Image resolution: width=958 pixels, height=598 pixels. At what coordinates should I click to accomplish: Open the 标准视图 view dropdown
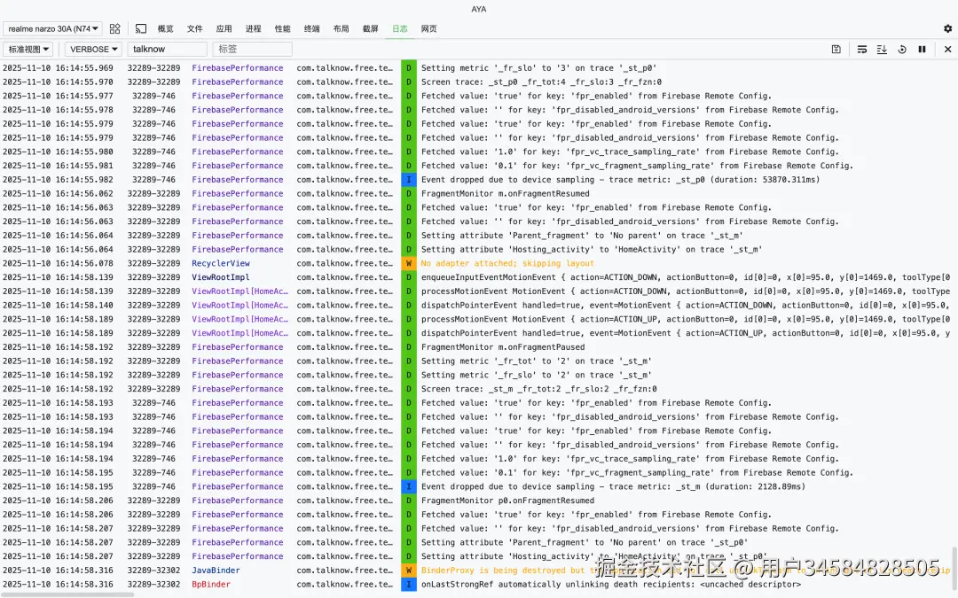[x=28, y=50]
